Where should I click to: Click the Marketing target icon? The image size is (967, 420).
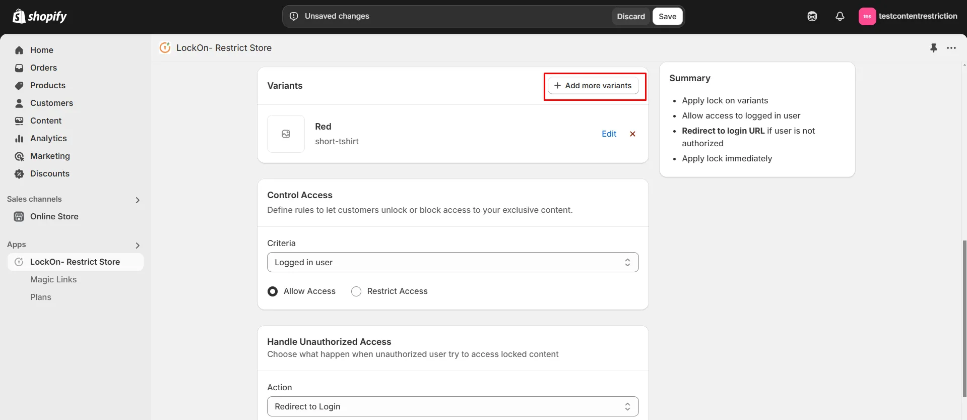coord(19,156)
